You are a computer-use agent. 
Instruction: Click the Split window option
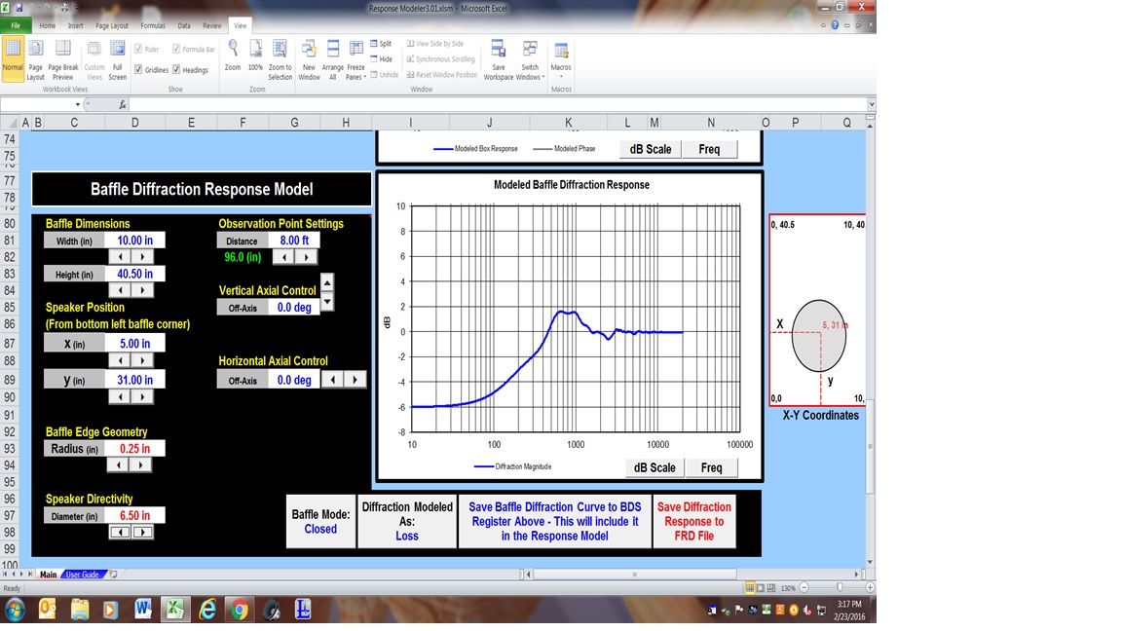(x=382, y=44)
